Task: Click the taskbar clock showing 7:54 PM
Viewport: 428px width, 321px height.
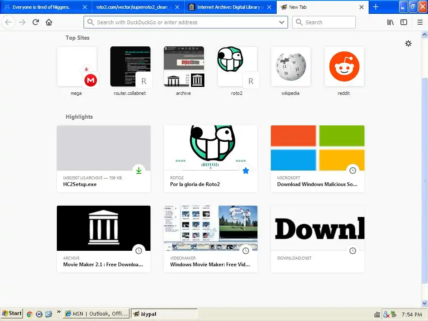Action: [412, 314]
